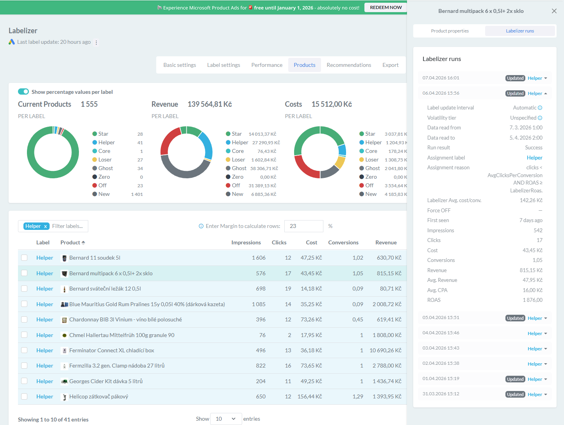This screenshot has width=564, height=425.
Task: Open the three-dot menu beside last label update
Action: [96, 42]
